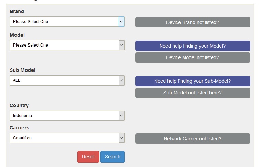Screen dimensions: 260x167
Task: Click 'Need help finding your Model?' button
Action: click(193, 46)
